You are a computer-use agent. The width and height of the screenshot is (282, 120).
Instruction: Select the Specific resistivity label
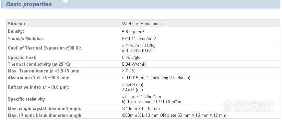click(26, 99)
